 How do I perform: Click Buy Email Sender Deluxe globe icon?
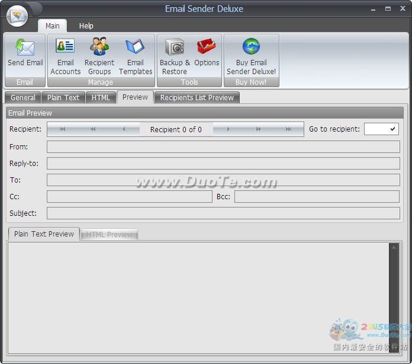coord(251,46)
